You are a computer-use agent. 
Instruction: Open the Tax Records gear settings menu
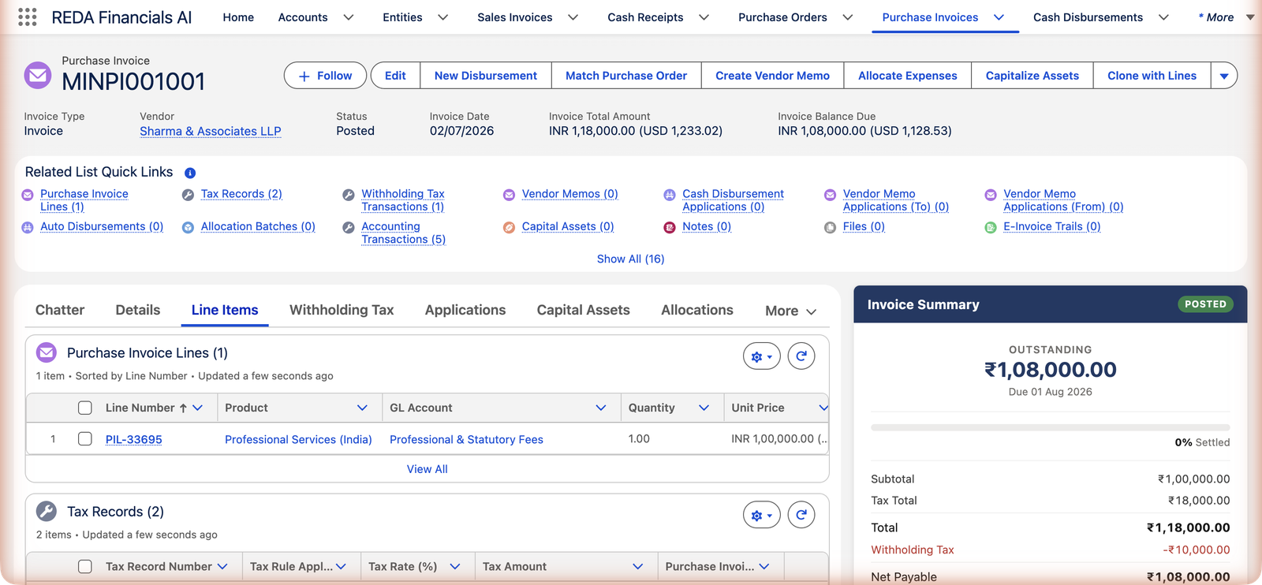click(x=762, y=515)
